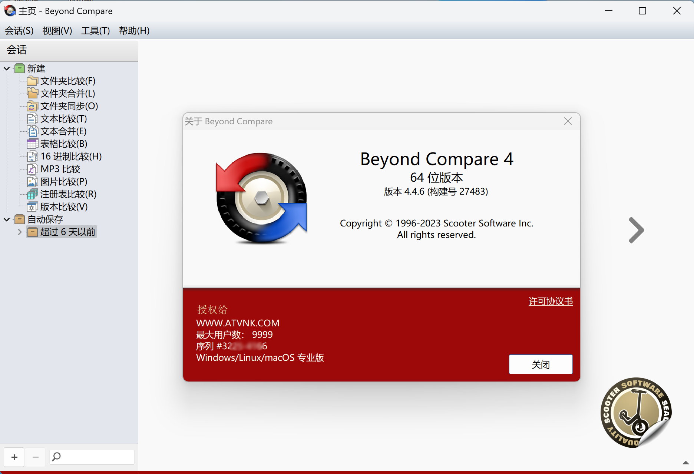Image resolution: width=694 pixels, height=474 pixels.
Task: Click the 文件夹合并(L) folder merge icon
Action: coord(32,94)
